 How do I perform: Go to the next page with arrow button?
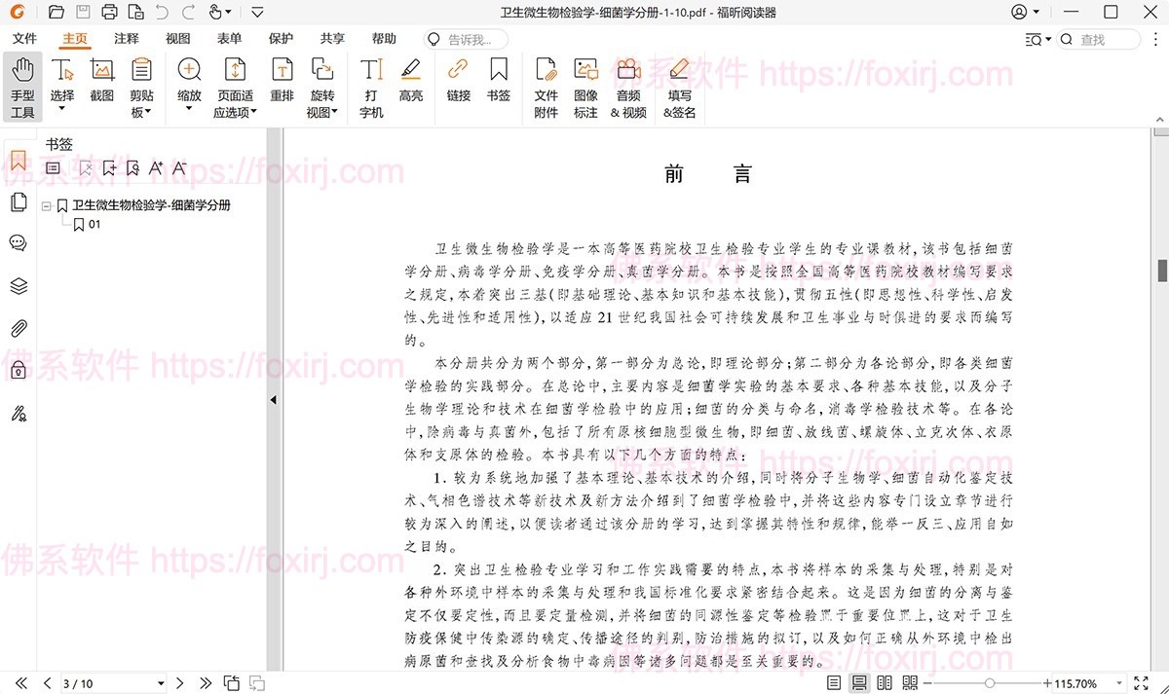[180, 682]
